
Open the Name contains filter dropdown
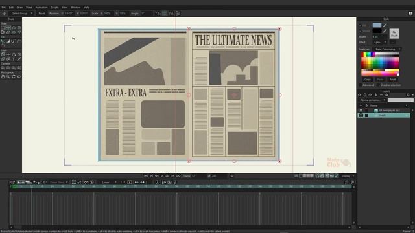(373, 100)
